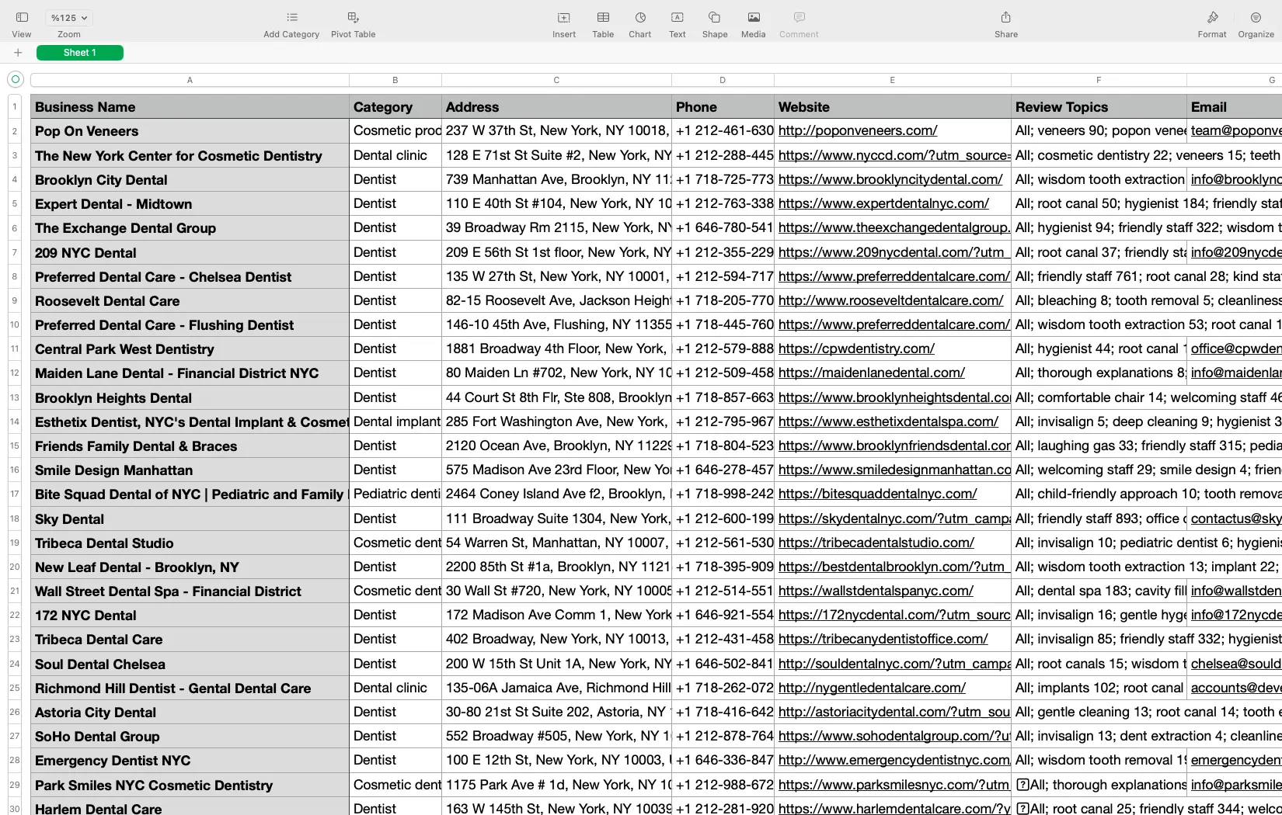The width and height of the screenshot is (1282, 815).
Task: Open the expertdentalnyc.com link
Action: 883,203
